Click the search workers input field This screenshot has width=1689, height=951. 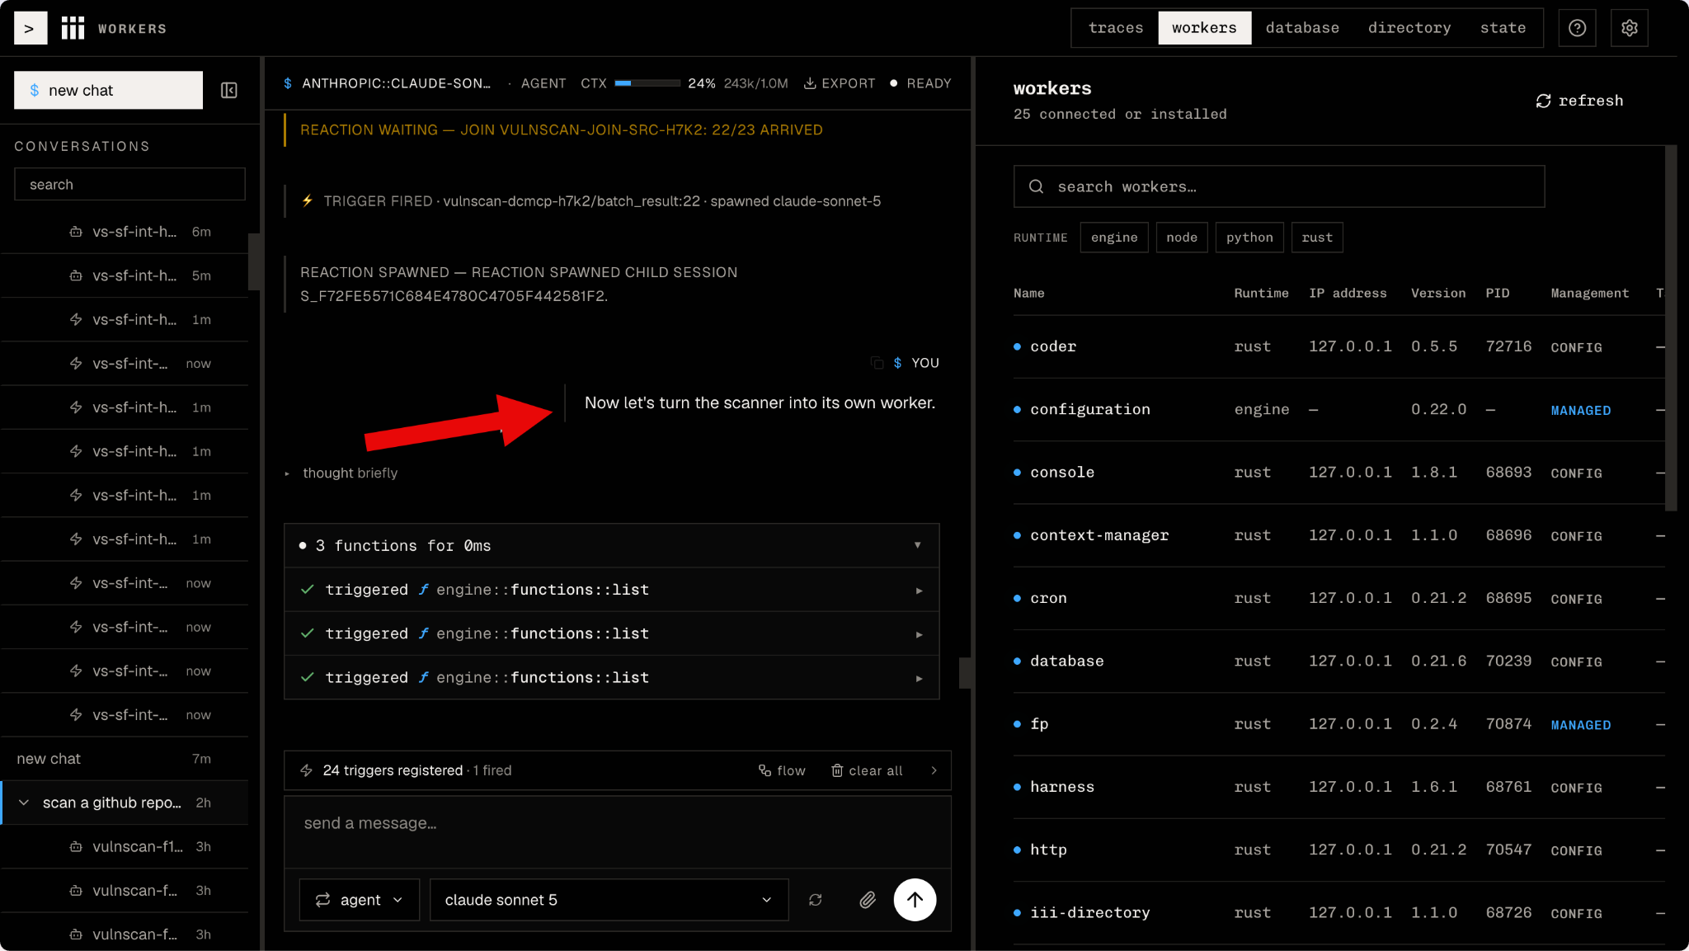pyautogui.click(x=1278, y=186)
